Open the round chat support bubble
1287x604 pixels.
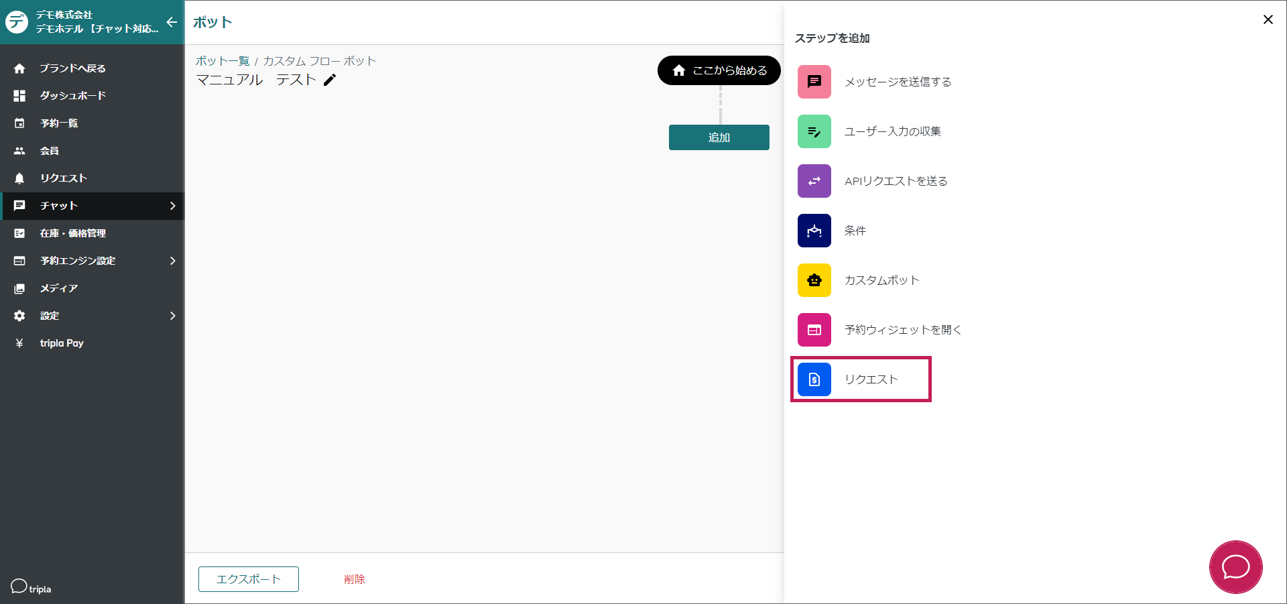[x=1235, y=567]
